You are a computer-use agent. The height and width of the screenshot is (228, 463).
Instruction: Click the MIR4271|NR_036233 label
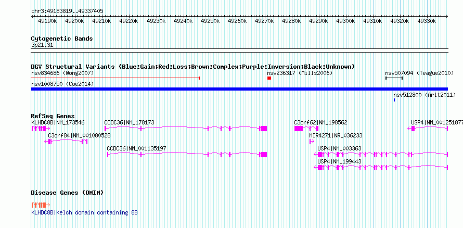coord(336,135)
